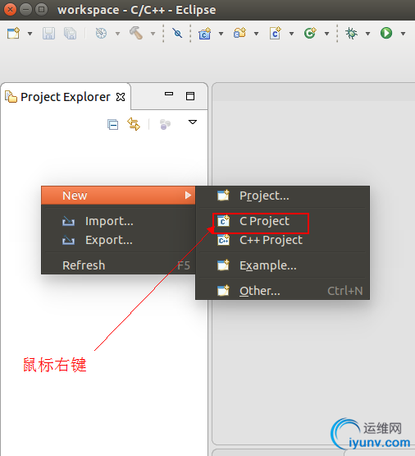This screenshot has width=415, height=456.
Task: Select Refresh in the context menu
Action: [x=118, y=265]
